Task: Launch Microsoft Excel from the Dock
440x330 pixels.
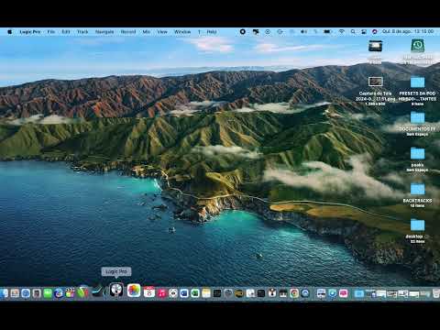Action: coord(195,293)
